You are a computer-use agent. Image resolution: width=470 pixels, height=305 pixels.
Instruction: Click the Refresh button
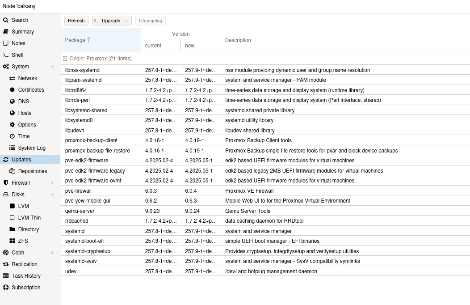(76, 21)
